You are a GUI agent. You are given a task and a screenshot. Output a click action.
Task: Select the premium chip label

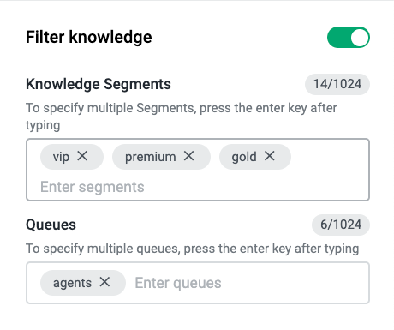151,157
